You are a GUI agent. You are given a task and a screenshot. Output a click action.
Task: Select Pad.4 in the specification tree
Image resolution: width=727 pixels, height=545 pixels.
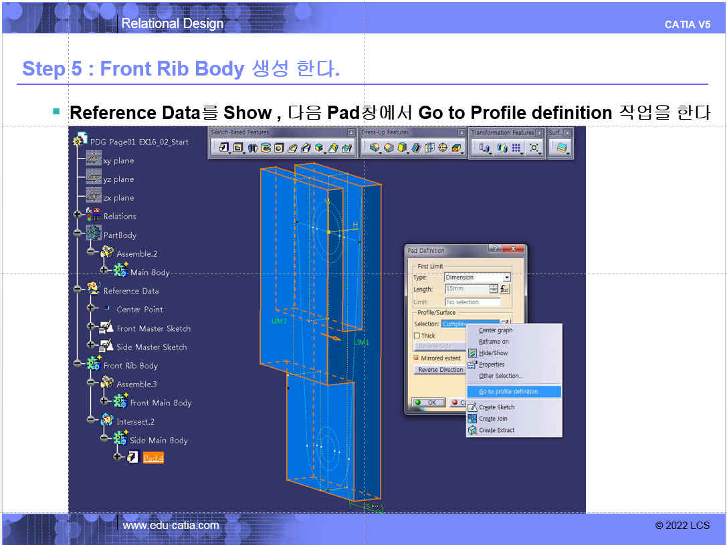click(153, 458)
